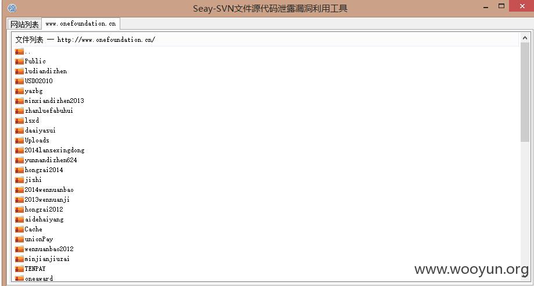
Task: Click the folder icon beside daaiyasui
Action: (x=19, y=131)
